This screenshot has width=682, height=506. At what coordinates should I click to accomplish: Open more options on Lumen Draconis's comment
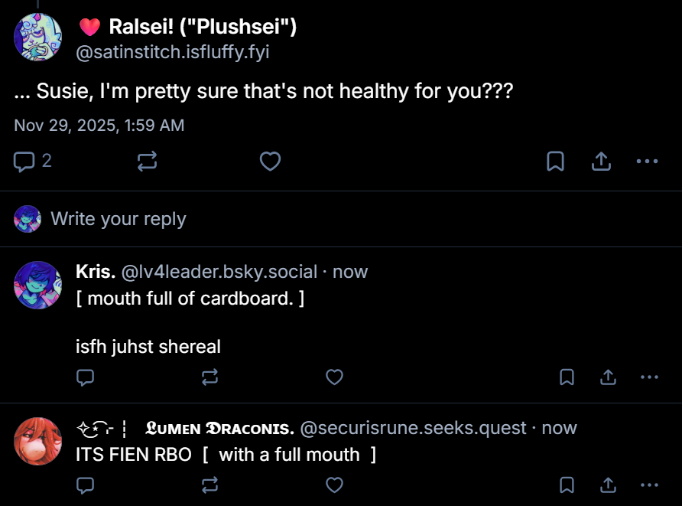click(649, 485)
